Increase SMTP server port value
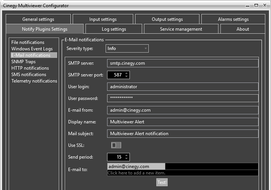The height and width of the screenshot is (190, 271). [x=126, y=73]
